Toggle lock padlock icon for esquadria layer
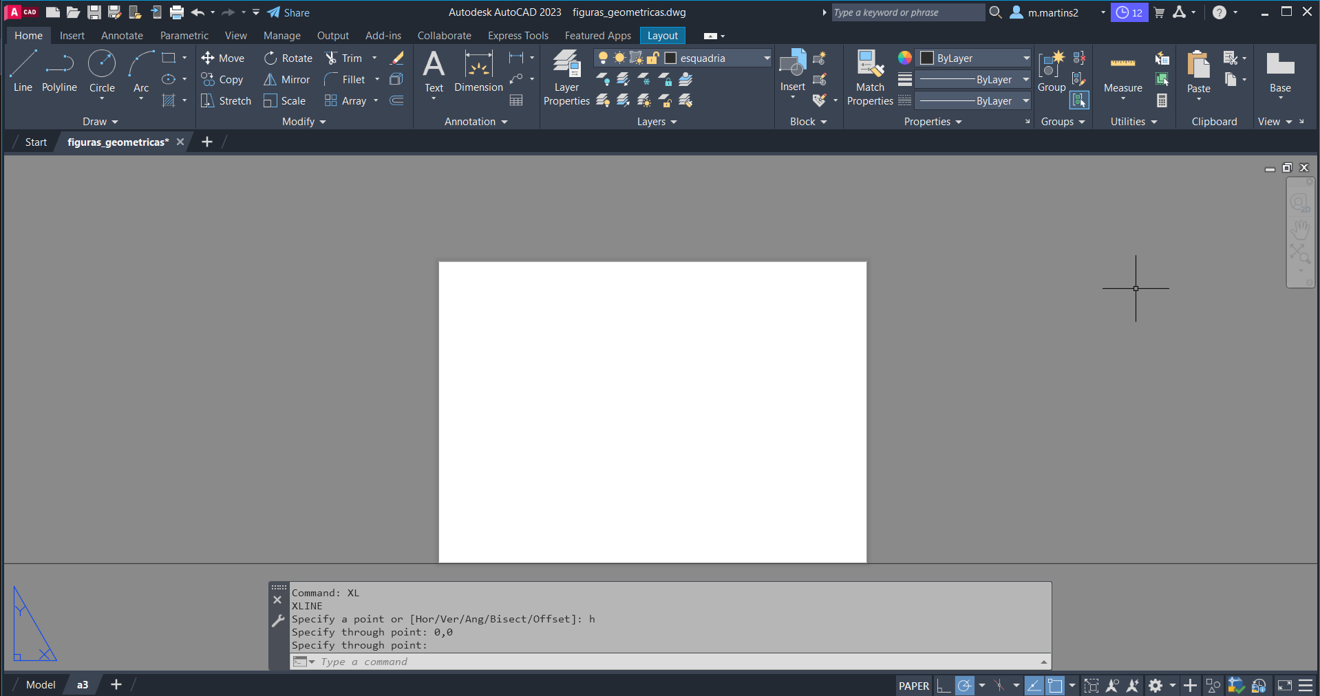Screen dimensions: 1320x696 [653, 58]
